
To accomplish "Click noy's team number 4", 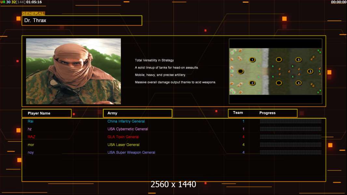I will click(243, 152).
